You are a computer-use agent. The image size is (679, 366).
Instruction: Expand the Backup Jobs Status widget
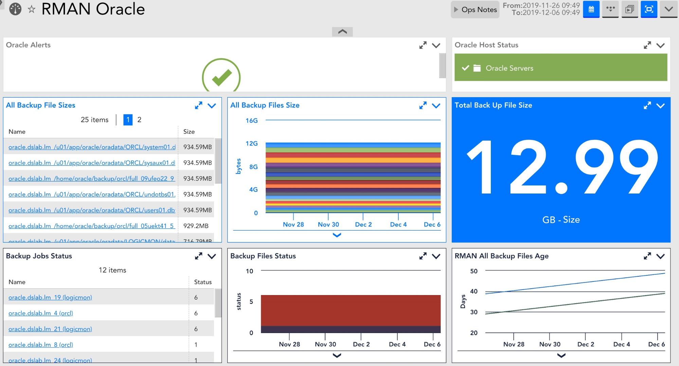(198, 256)
